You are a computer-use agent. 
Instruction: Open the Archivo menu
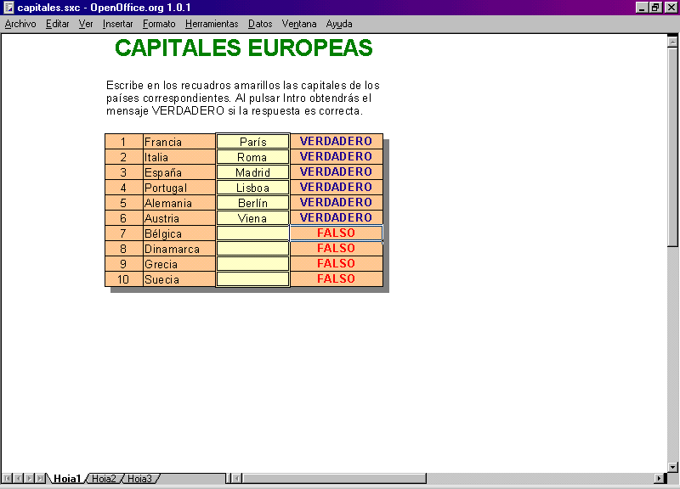click(x=20, y=24)
